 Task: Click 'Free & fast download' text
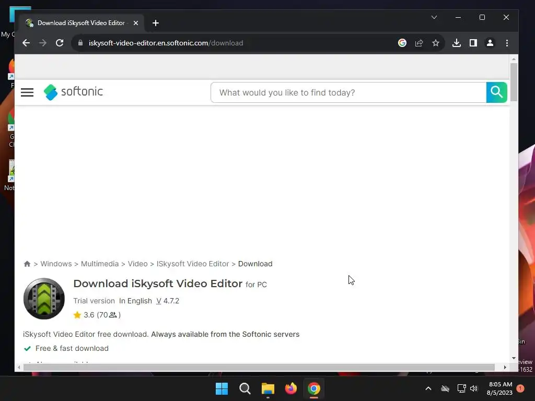pos(72,348)
